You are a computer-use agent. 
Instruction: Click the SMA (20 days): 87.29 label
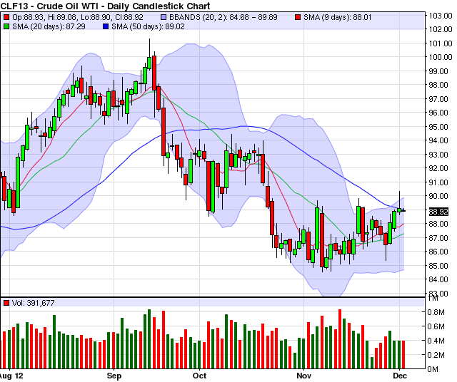point(49,27)
